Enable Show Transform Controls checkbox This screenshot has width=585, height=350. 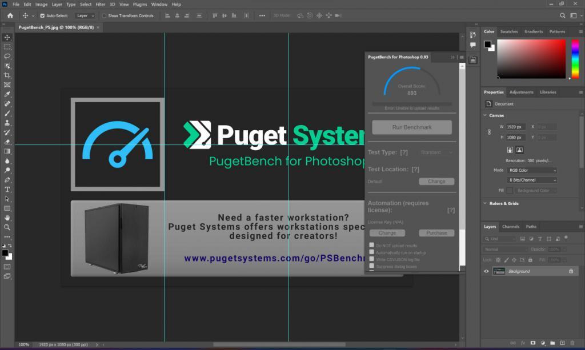[x=104, y=15]
